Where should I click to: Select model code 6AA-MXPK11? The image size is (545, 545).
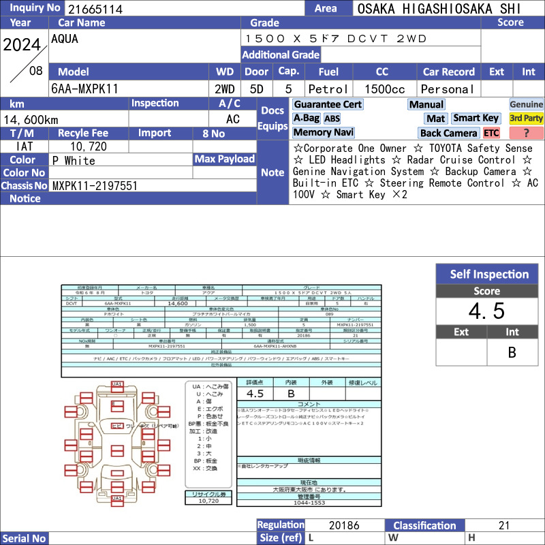84,89
